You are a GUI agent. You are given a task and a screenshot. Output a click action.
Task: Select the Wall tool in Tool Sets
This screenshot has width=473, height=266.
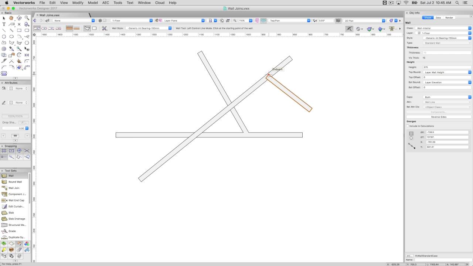14,175
